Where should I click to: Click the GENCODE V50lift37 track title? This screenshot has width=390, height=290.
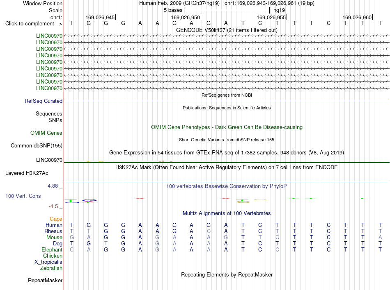(227, 30)
